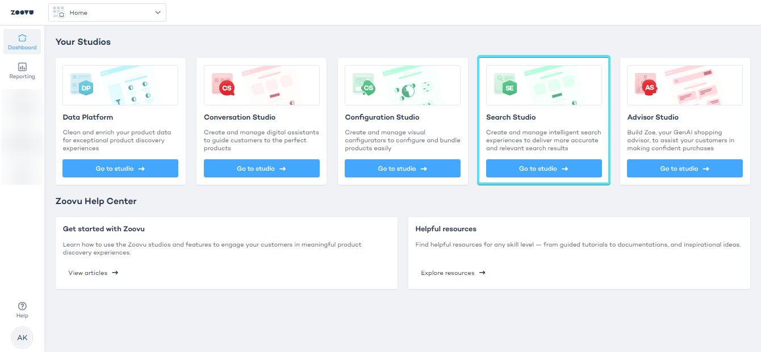Open the Help question mark icon
Viewport: 761px width, 352px height.
(22, 306)
